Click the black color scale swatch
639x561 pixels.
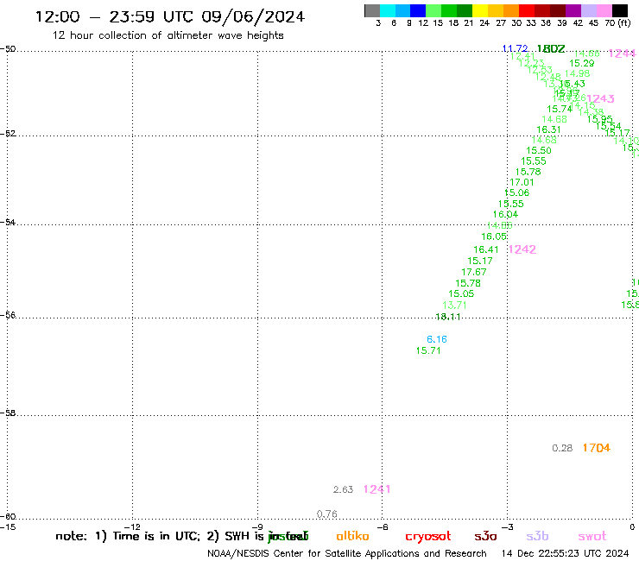point(620,10)
